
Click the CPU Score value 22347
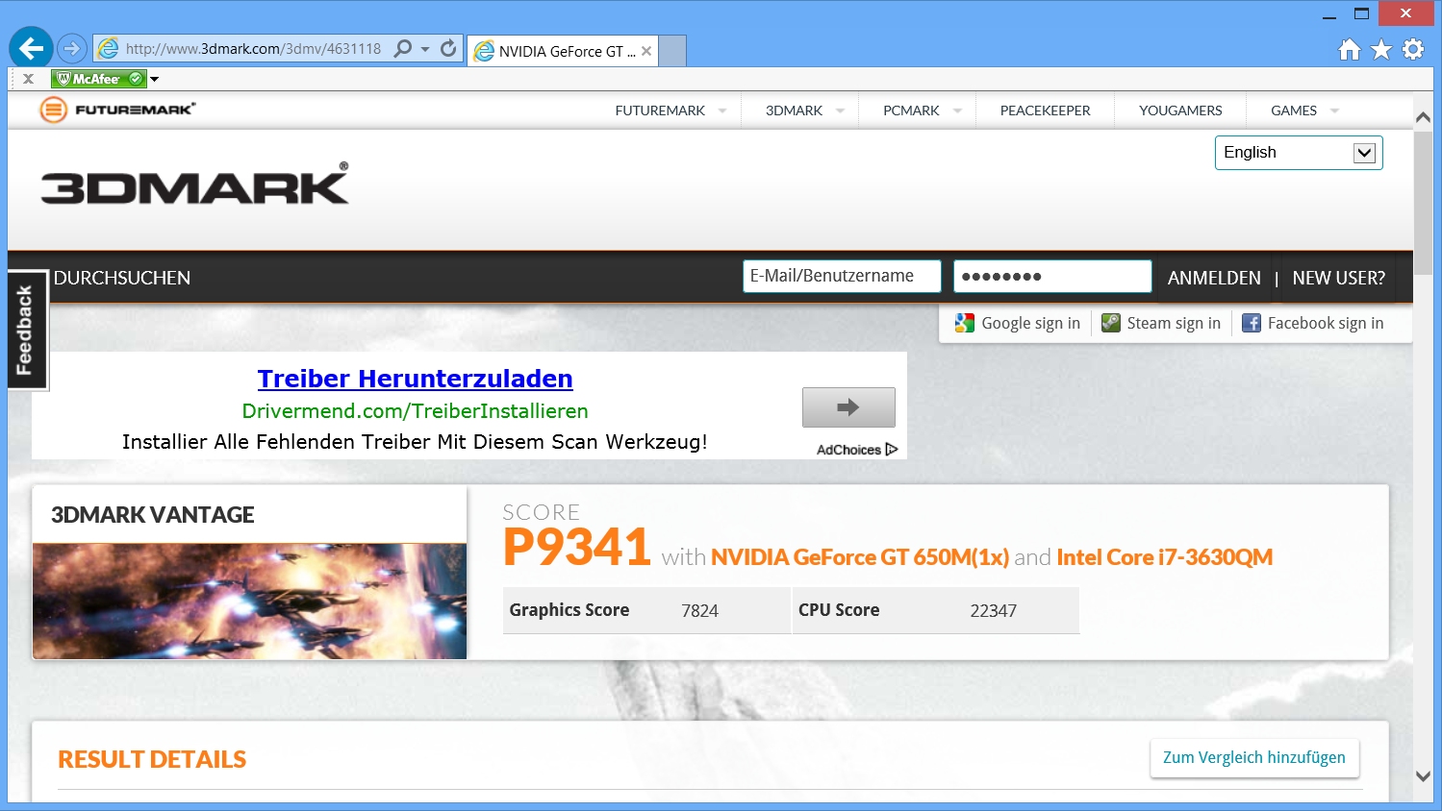point(993,611)
